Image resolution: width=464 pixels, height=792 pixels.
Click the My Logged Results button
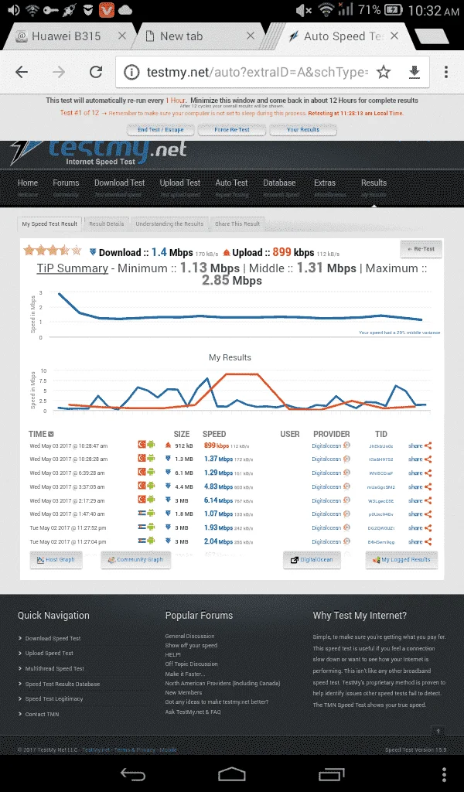point(401,560)
